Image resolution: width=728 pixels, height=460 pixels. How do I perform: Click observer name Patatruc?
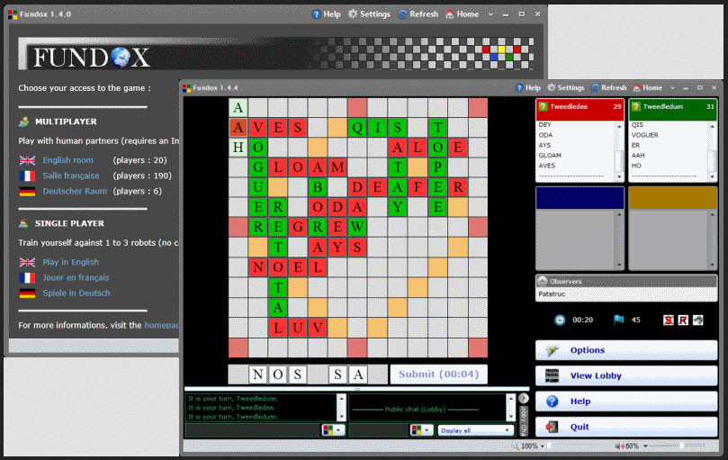[552, 294]
